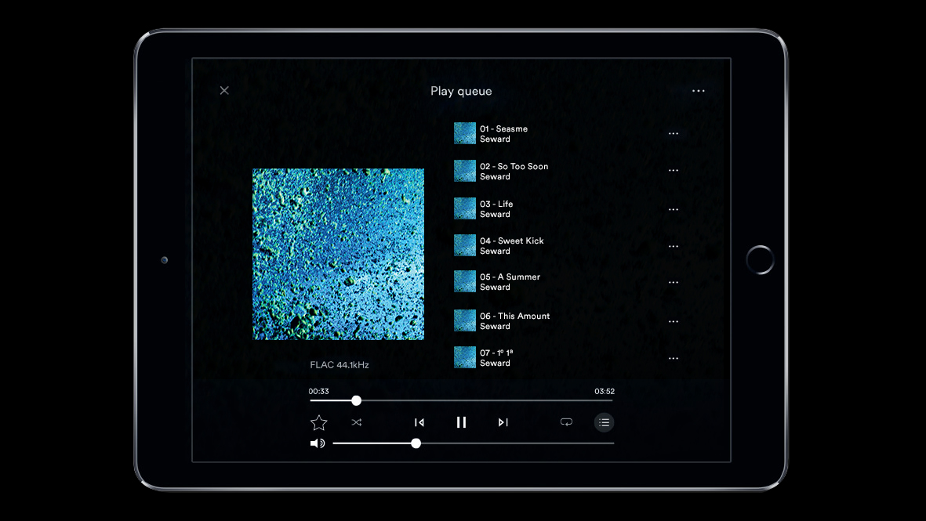Open the queue list view icon
This screenshot has height=521, width=926.
(x=604, y=422)
